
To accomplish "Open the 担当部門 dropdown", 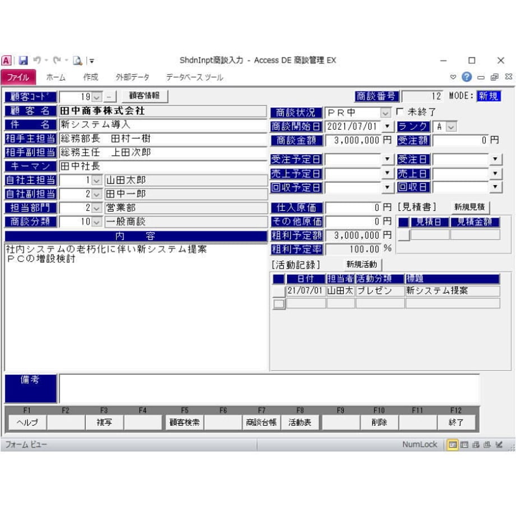I will click(x=96, y=208).
